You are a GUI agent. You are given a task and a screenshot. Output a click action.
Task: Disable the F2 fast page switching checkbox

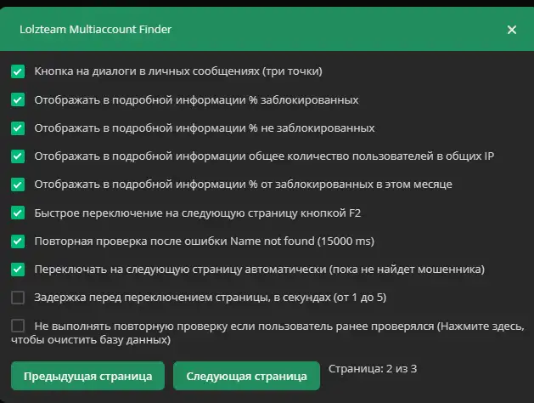tap(18, 213)
